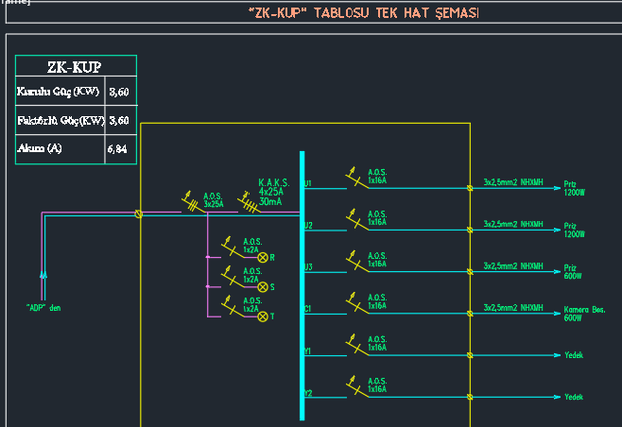
Task: Click the 3x2,5mm2 NHXMH cable label on U2
Action: (x=513, y=224)
